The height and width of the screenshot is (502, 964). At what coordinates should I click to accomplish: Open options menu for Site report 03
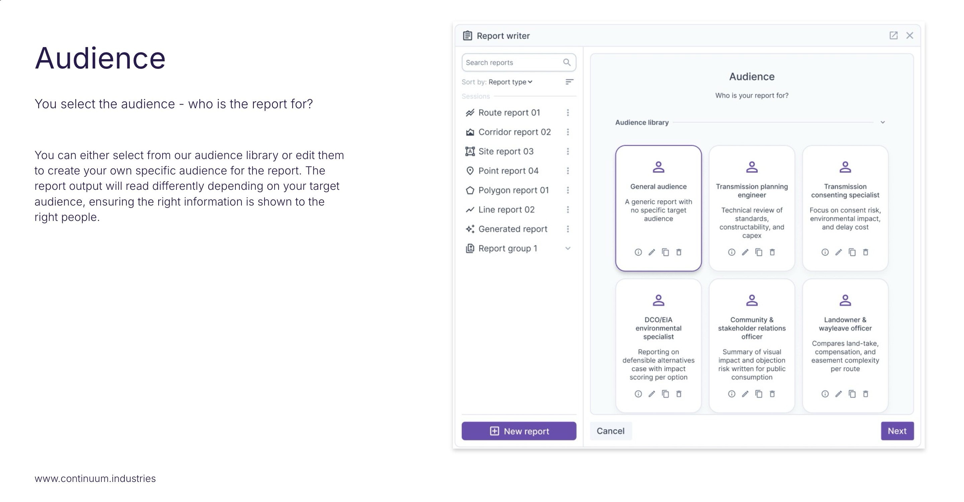(568, 151)
